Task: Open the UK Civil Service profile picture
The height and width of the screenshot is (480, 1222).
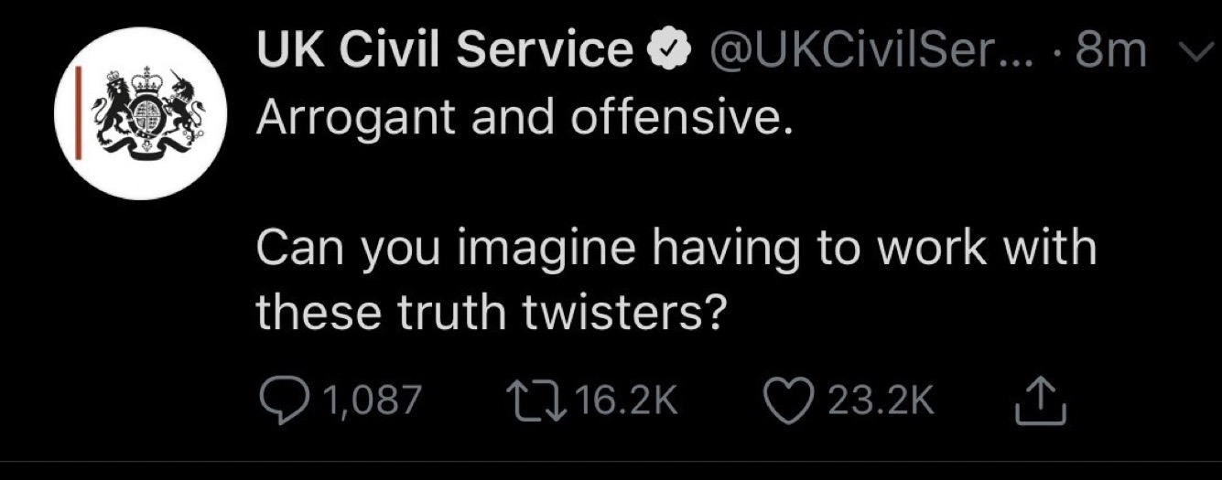Action: point(140,113)
